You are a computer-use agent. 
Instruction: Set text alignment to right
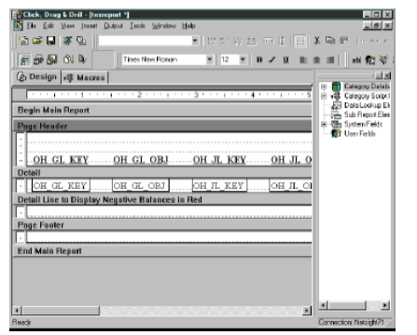tap(330, 60)
